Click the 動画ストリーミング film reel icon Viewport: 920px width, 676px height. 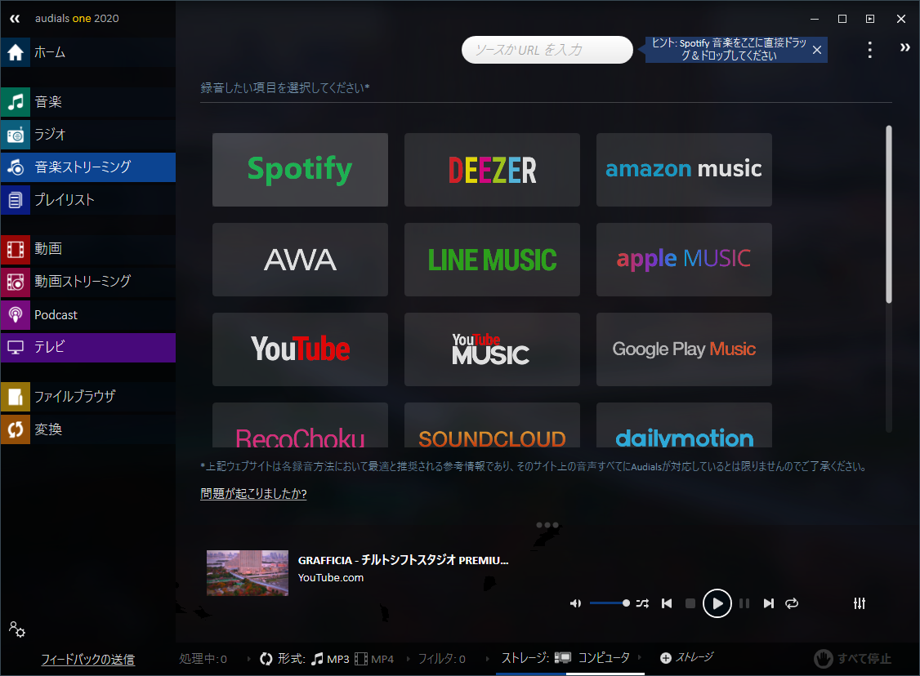(x=16, y=282)
